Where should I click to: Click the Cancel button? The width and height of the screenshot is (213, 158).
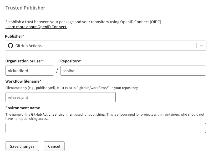tap(54, 146)
